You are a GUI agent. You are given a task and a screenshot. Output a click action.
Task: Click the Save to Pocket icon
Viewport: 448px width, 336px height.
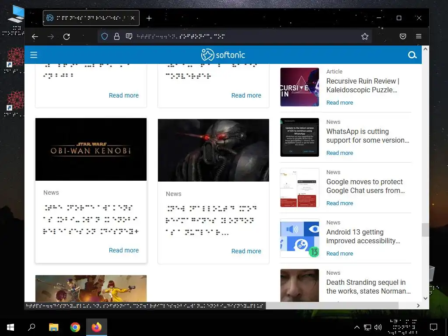click(x=403, y=36)
